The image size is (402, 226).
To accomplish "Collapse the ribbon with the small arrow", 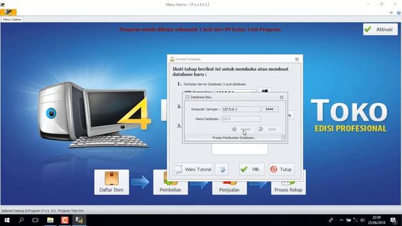I will [x=391, y=13].
